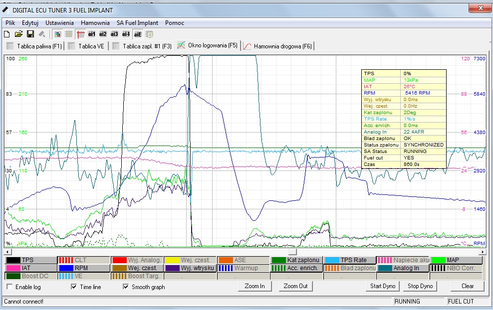Click the ai1 toolbar icon
Image resolution: width=493 pixels, height=310 pixels.
tap(92, 34)
